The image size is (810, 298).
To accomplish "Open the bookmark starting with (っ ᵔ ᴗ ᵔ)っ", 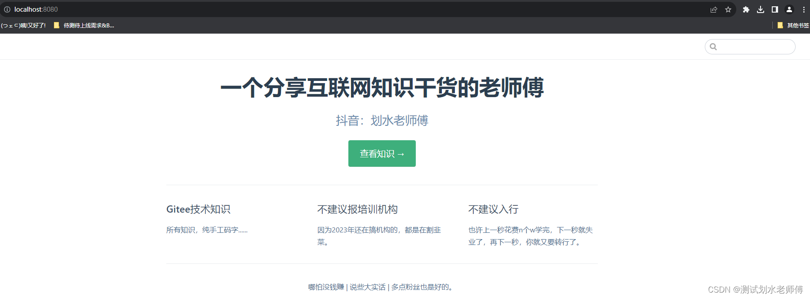I will point(23,26).
